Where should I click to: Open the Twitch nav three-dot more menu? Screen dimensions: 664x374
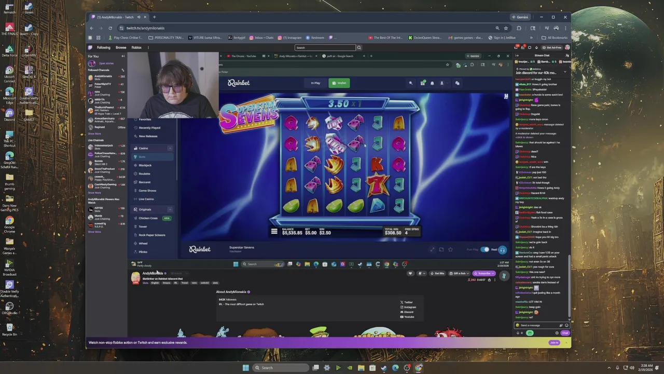point(148,47)
